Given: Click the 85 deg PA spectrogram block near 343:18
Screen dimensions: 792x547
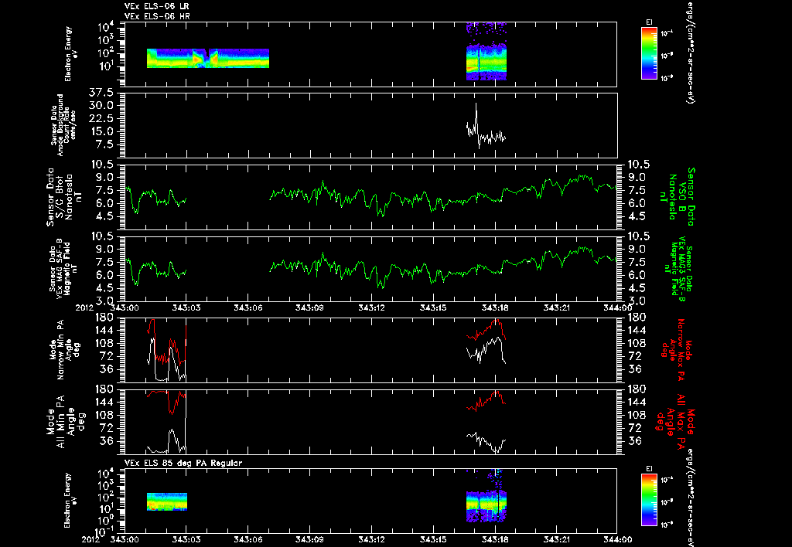Looking at the screenshot, I should [486, 495].
